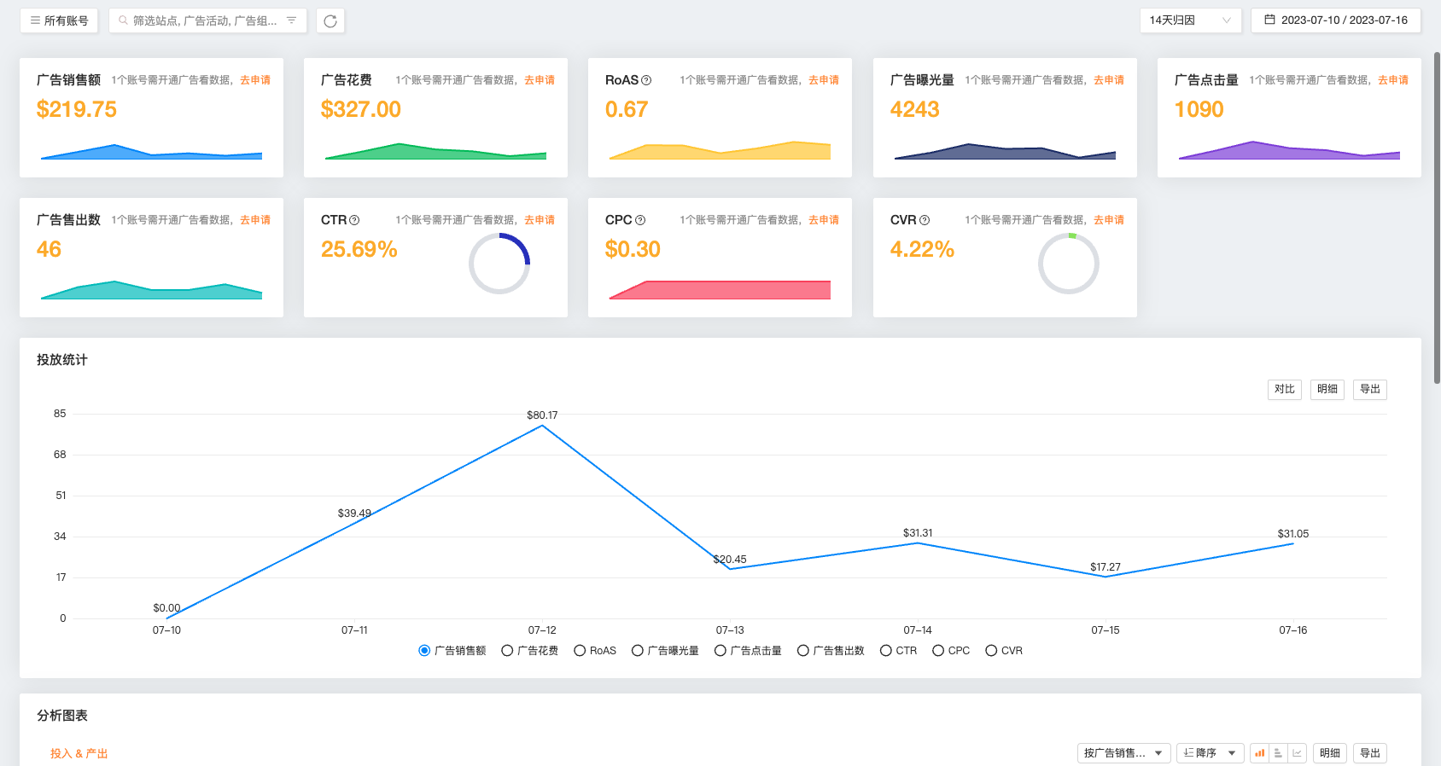Click the CVR help question mark icon

925,220
